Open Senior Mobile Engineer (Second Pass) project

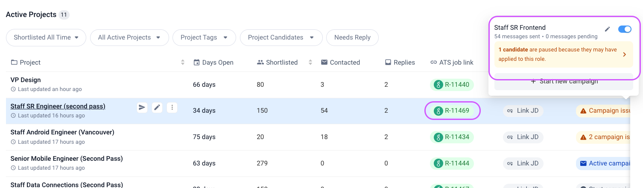coord(67,159)
